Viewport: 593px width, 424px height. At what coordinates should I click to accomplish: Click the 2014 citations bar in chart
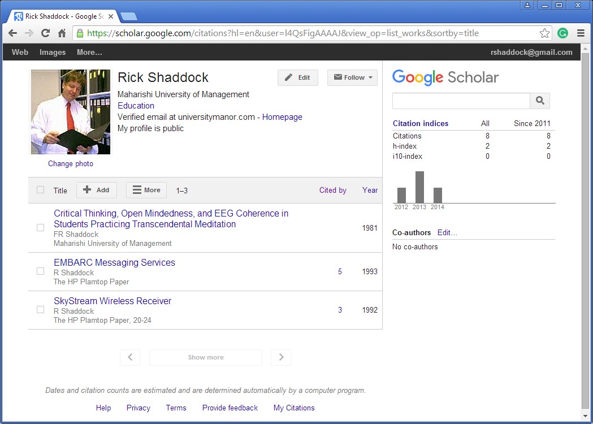438,196
